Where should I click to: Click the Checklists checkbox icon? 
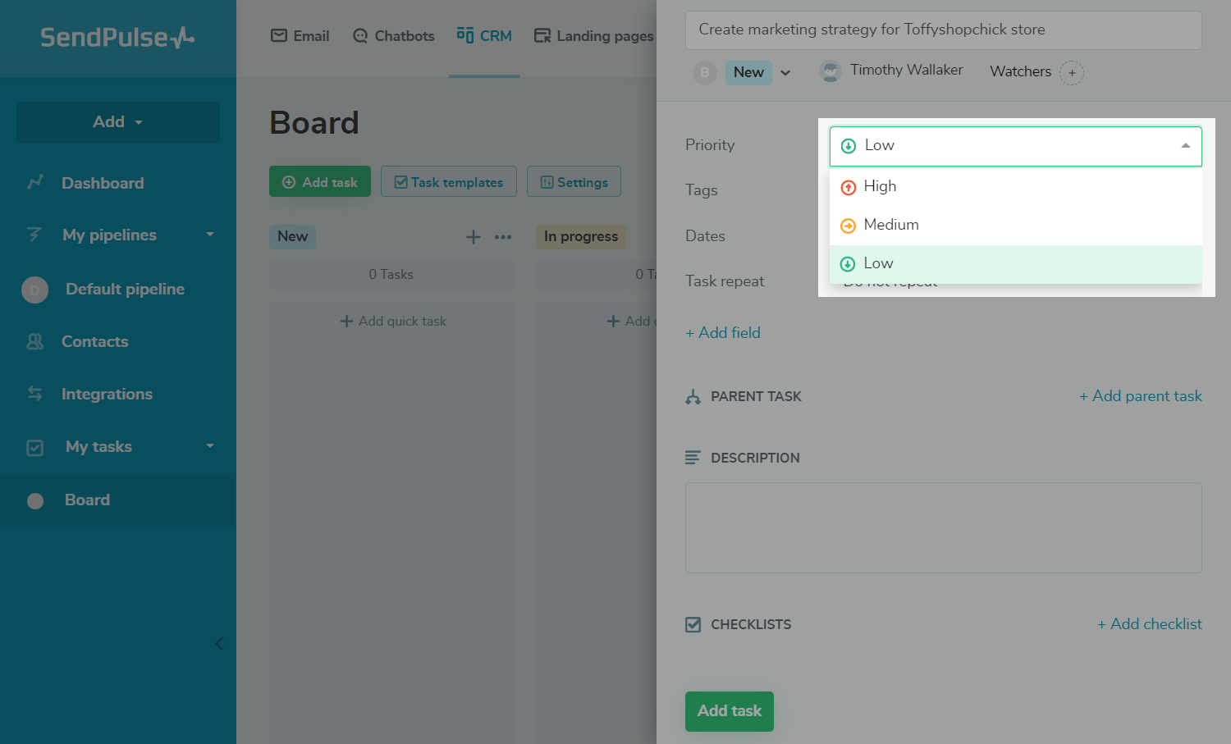point(693,625)
